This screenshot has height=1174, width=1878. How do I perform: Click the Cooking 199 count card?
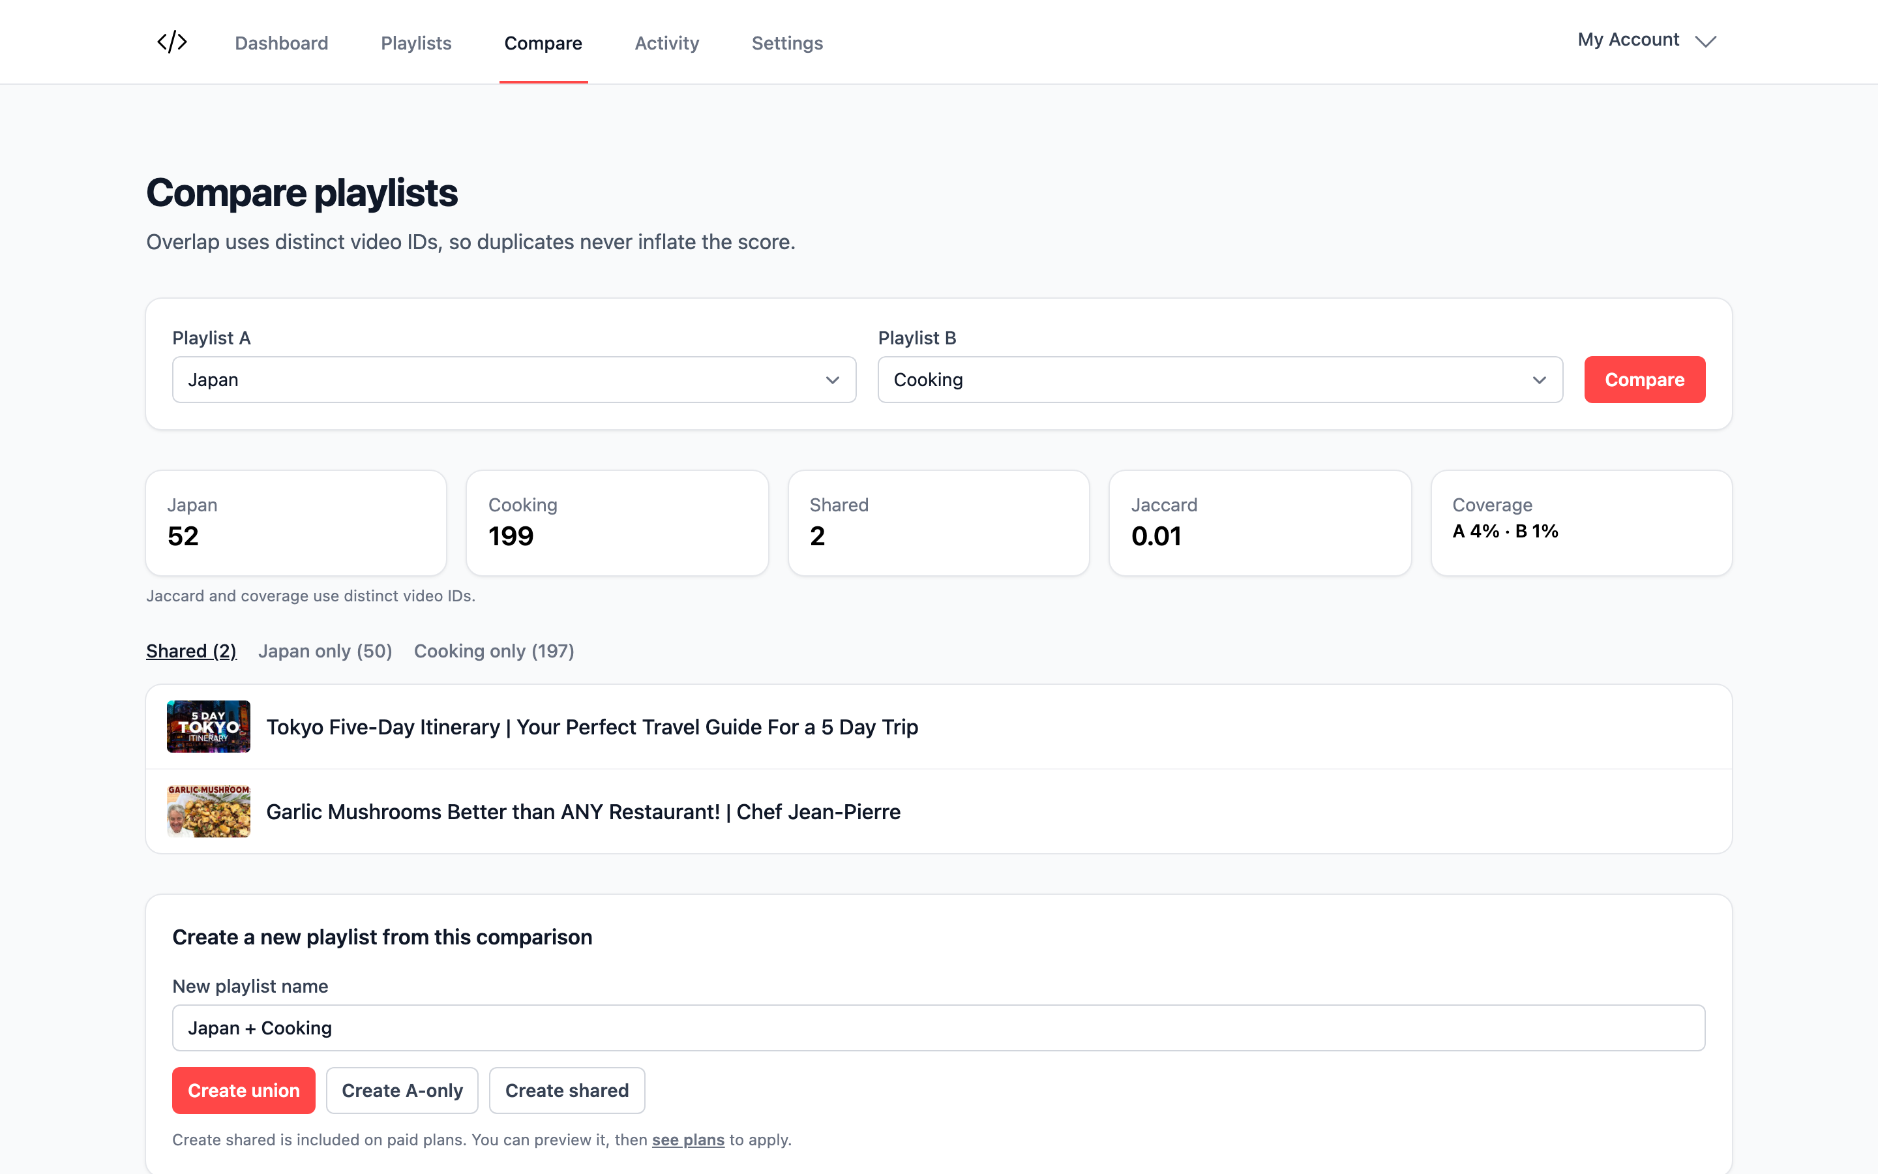617,522
